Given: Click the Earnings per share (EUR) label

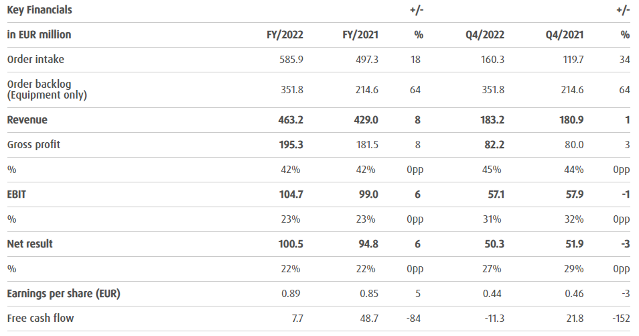Looking at the screenshot, I should coord(64,294).
